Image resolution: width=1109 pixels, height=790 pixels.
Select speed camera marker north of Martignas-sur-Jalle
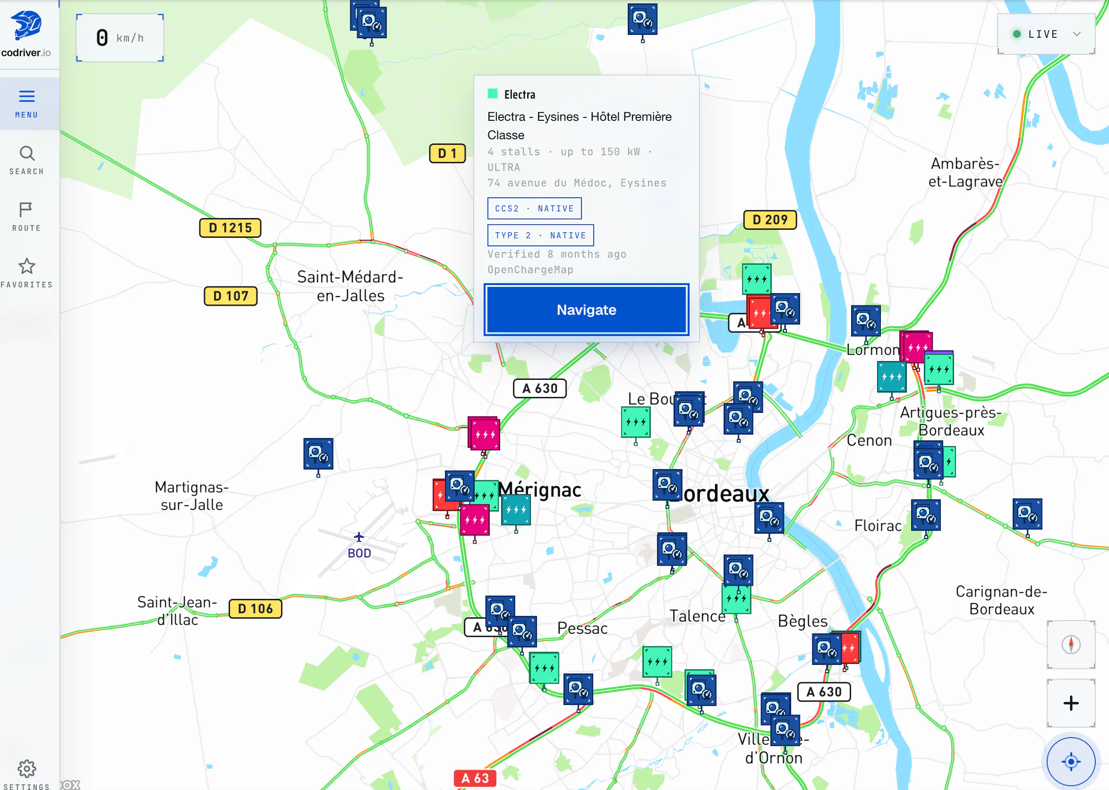318,454
